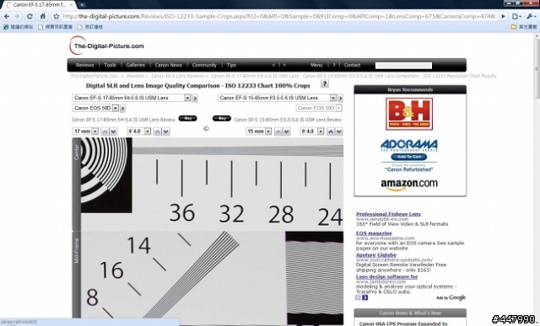Image resolution: width=540 pixels, height=326 pixels.
Task: Click the down arrow next to right f/4.0
Action: pyautogui.click(x=339, y=131)
